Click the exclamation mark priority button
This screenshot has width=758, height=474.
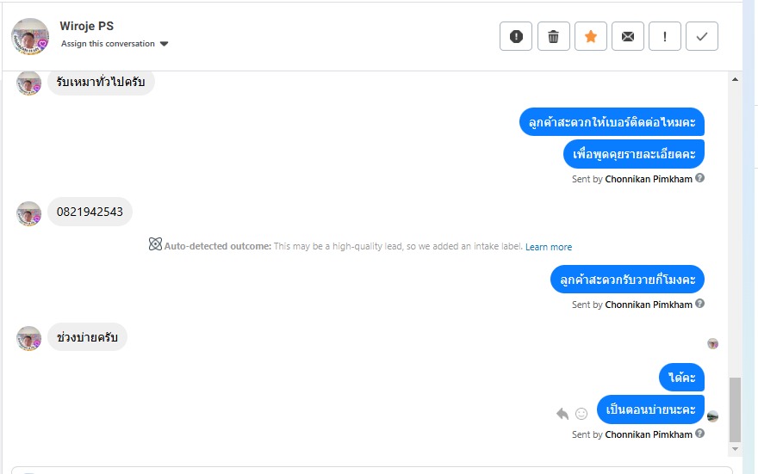click(665, 36)
